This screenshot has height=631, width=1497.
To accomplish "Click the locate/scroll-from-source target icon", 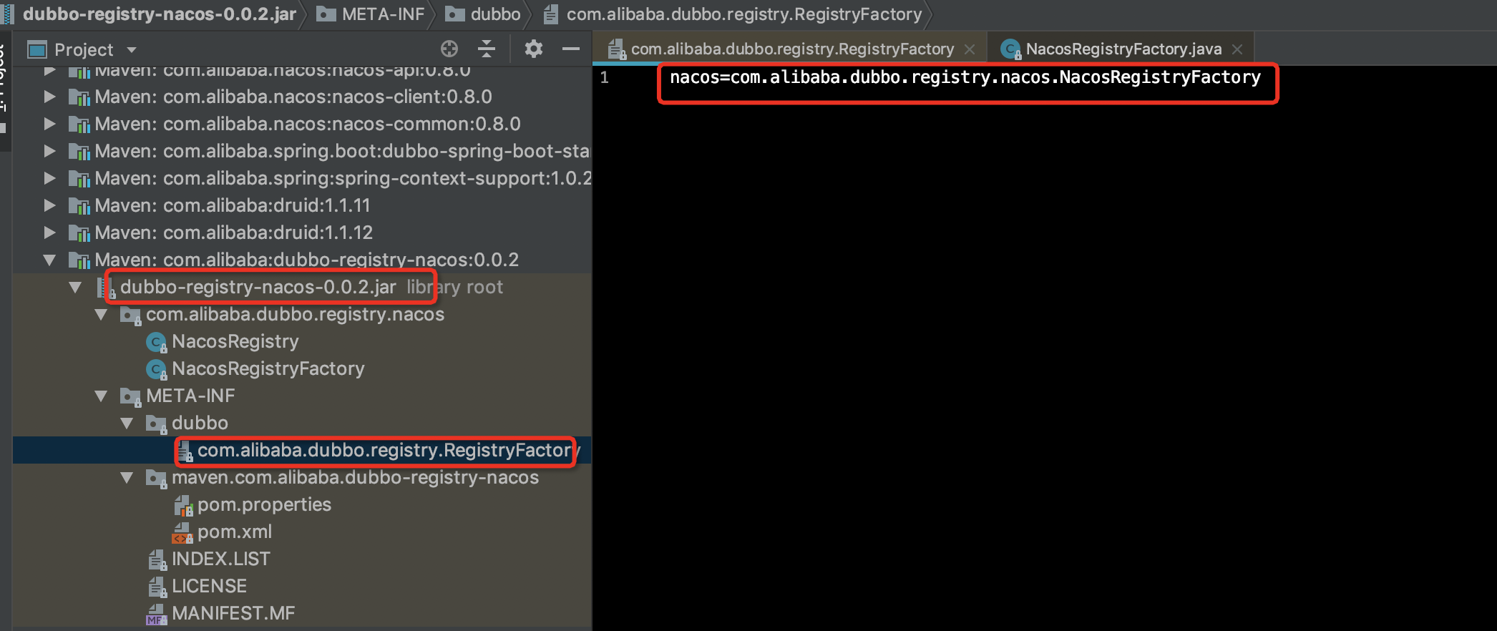I will click(449, 49).
